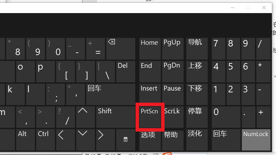This screenshot has width=276, height=155.
Task: Tap the Del key
Action: click(x=126, y=72)
